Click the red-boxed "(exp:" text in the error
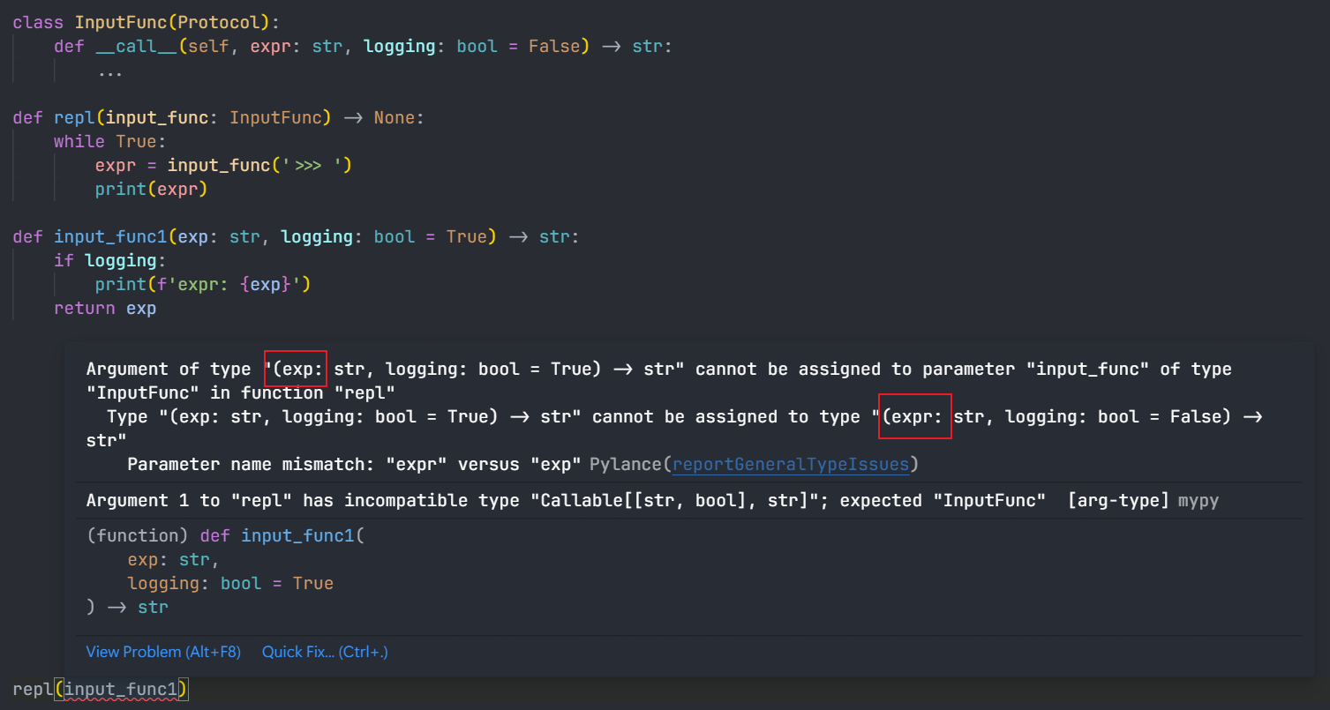The width and height of the screenshot is (1330, 710). [296, 369]
